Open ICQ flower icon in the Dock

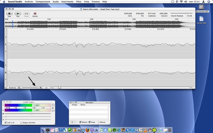click(114, 130)
